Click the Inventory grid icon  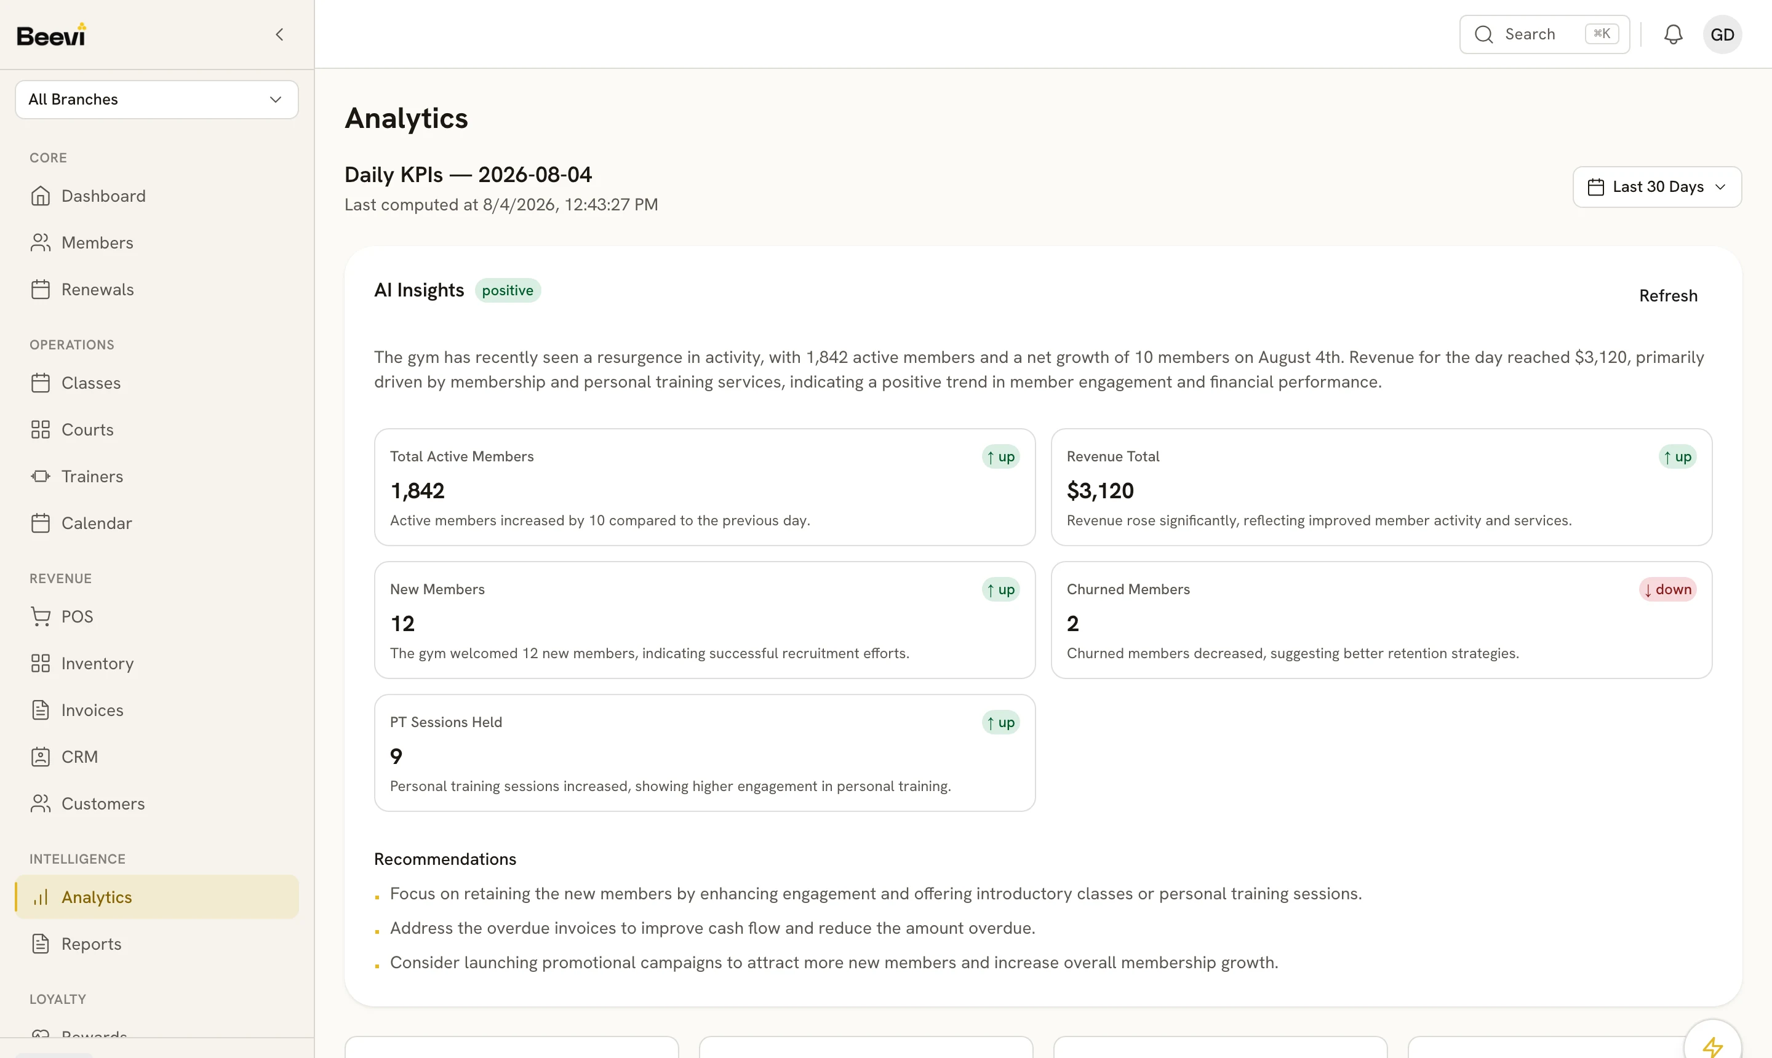point(41,664)
